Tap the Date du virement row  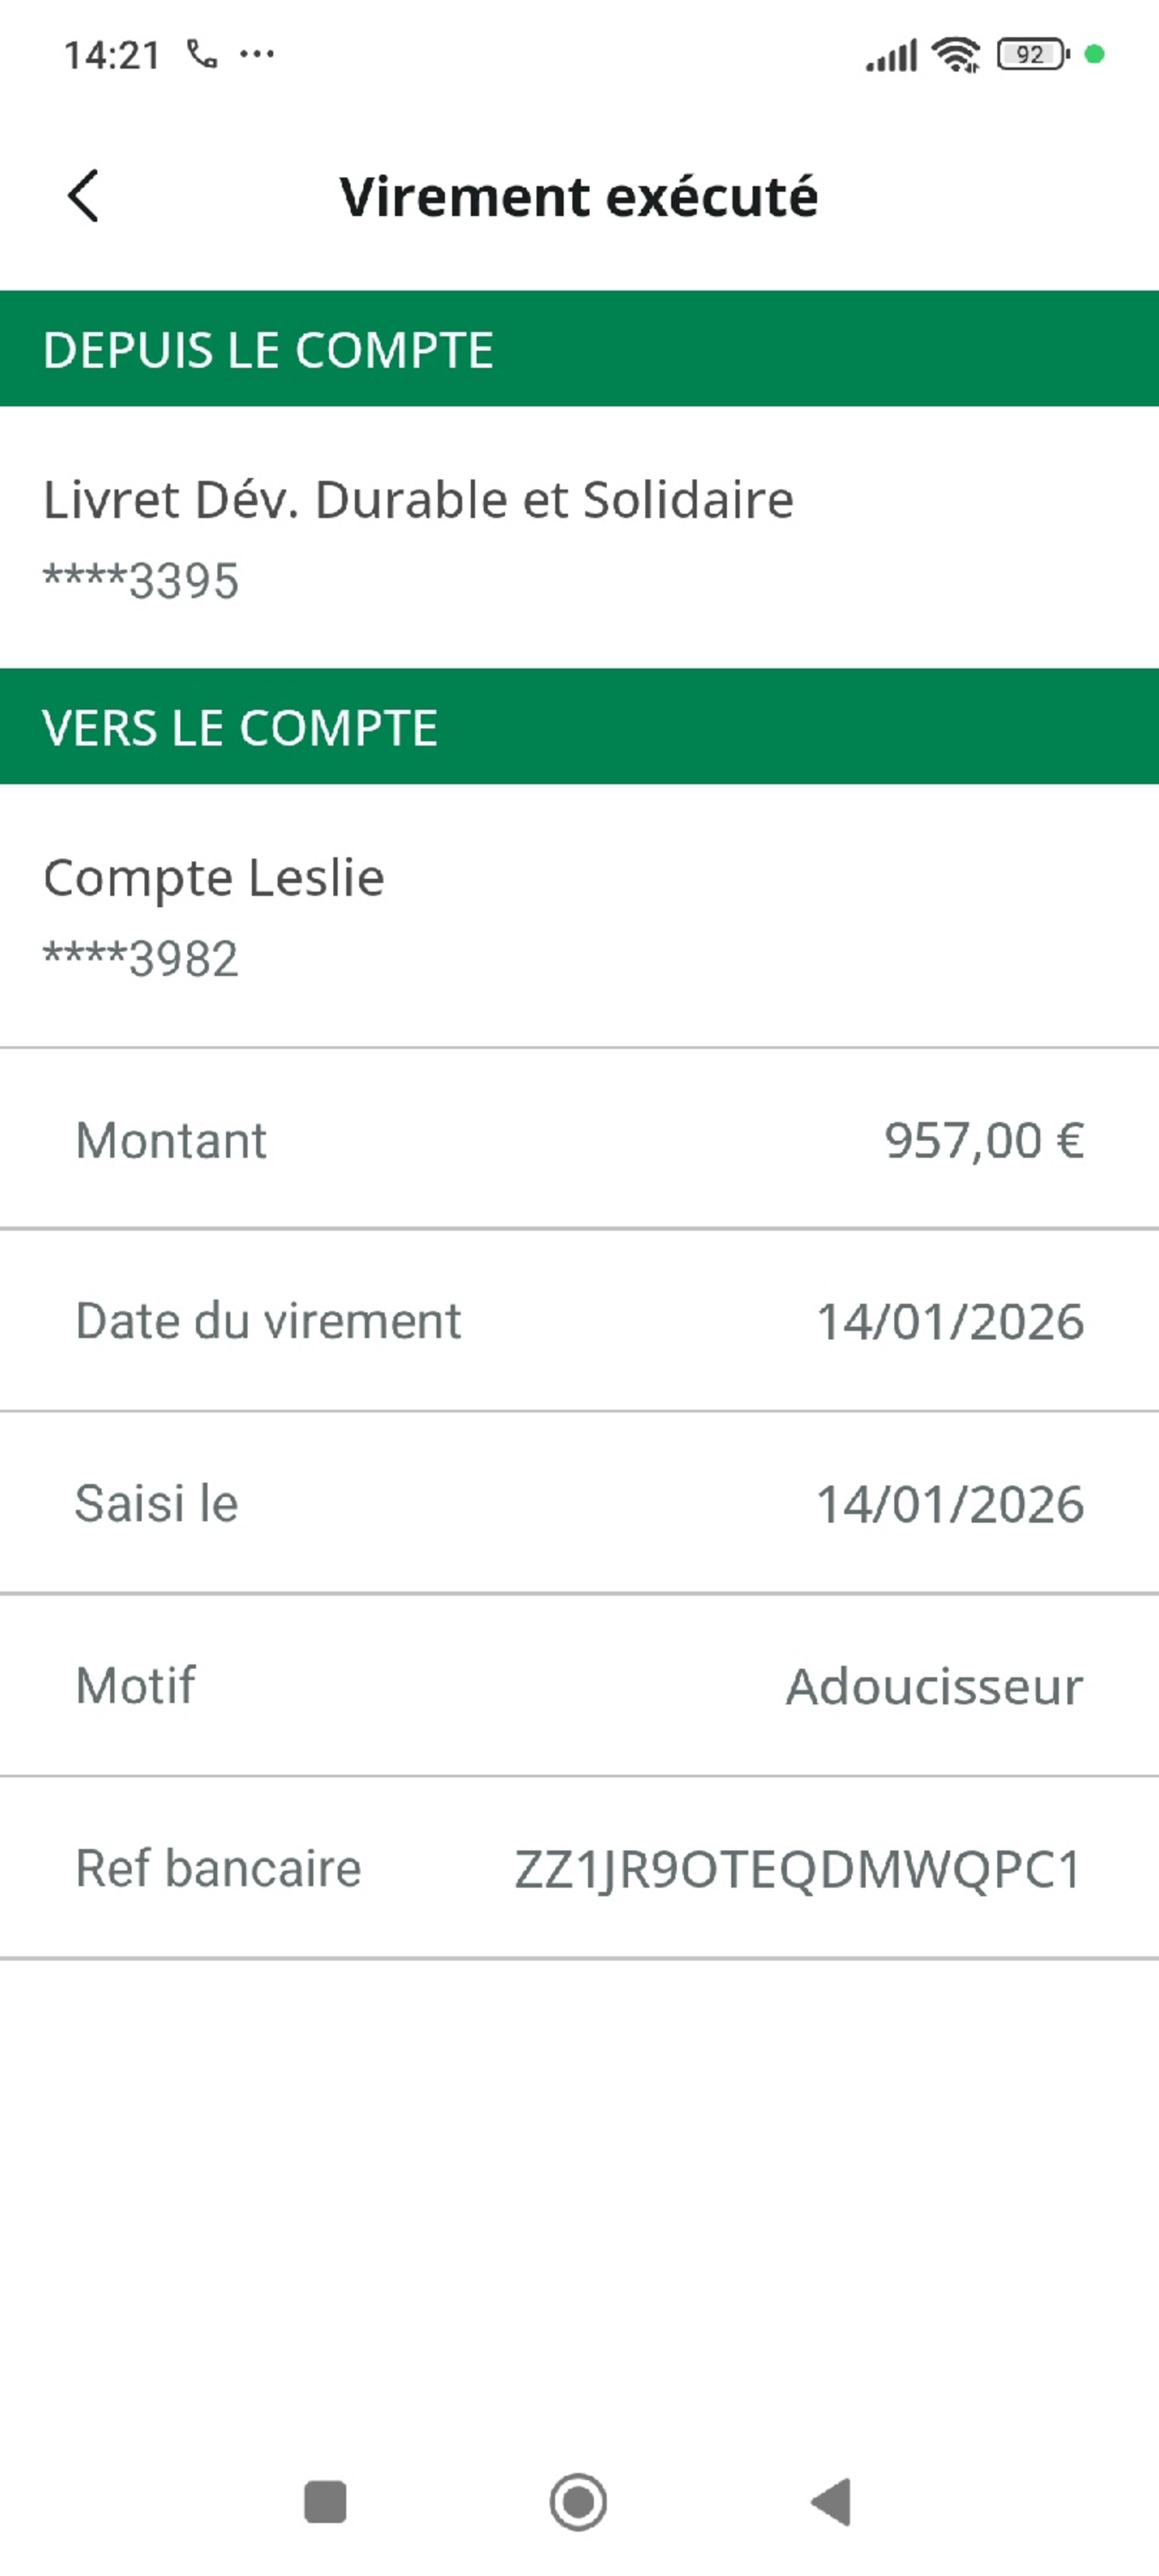pos(579,1321)
